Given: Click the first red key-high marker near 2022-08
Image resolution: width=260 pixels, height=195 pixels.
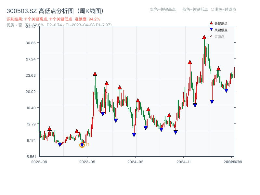Looking at the screenshot, I should click(x=49, y=129).
